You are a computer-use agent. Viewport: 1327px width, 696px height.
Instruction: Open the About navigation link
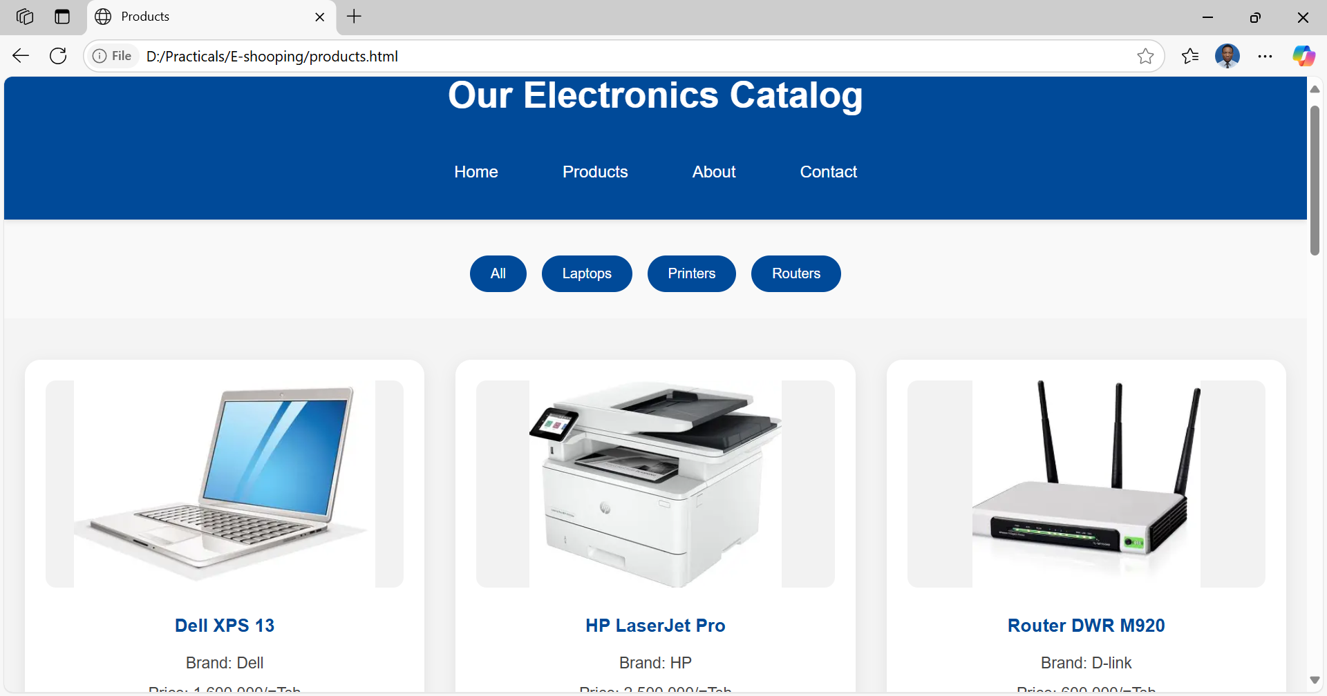coord(714,172)
